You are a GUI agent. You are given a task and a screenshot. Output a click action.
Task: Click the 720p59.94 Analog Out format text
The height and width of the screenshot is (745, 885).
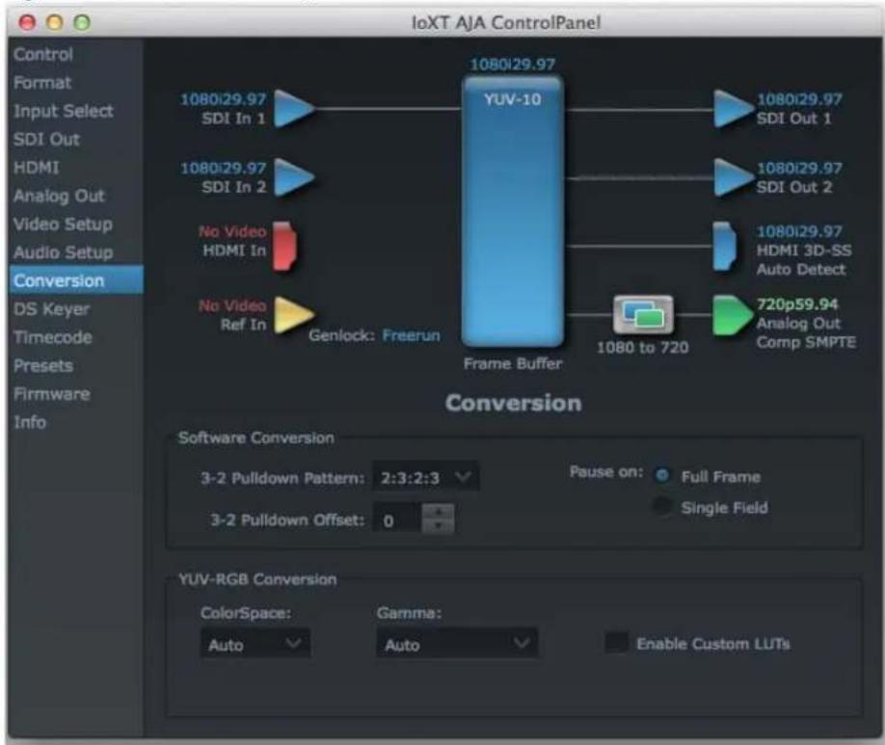click(x=797, y=305)
